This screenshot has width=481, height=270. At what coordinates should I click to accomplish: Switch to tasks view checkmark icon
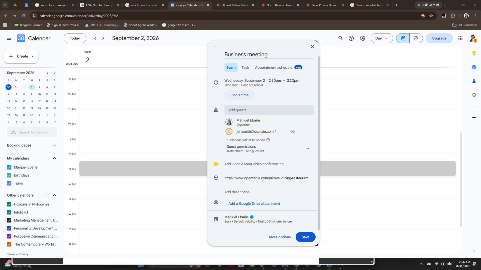(x=416, y=38)
